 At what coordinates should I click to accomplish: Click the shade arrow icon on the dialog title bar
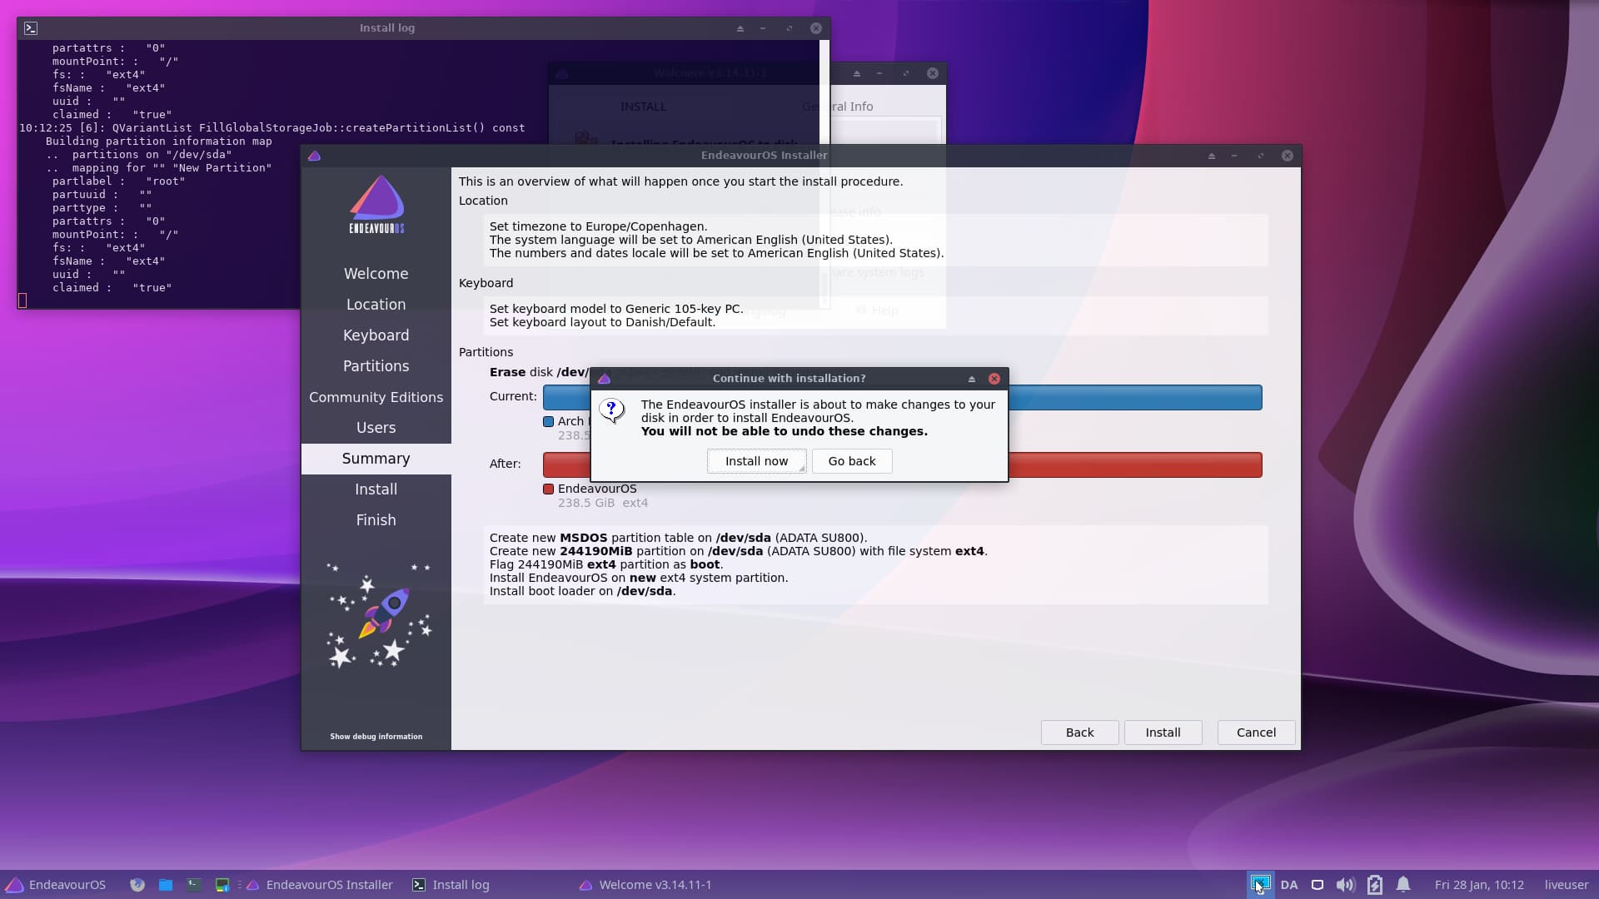coord(971,379)
